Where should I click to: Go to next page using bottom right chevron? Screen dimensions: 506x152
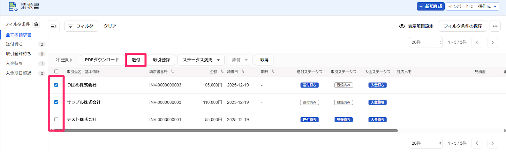[x=492, y=143]
